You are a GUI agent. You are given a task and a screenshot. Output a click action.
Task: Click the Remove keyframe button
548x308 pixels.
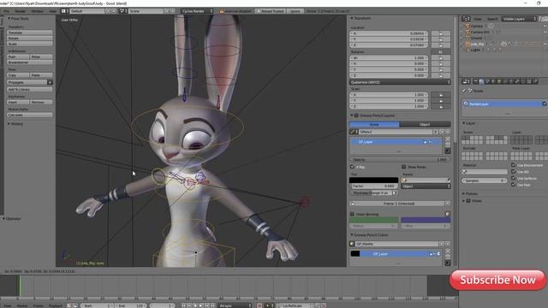click(41, 102)
